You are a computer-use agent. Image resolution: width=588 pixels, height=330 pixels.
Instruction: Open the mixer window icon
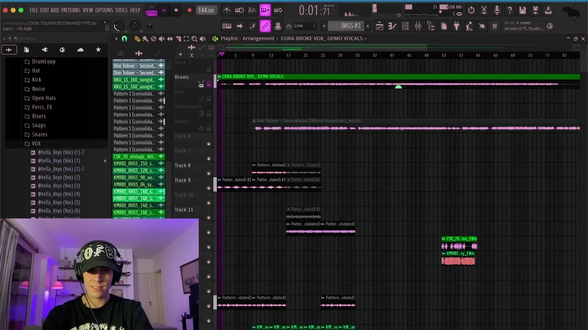click(x=418, y=26)
